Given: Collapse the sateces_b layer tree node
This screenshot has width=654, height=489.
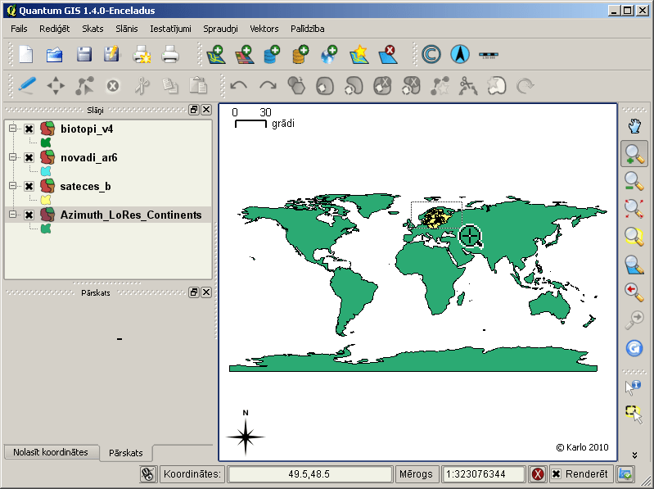Looking at the screenshot, I should click(x=13, y=186).
